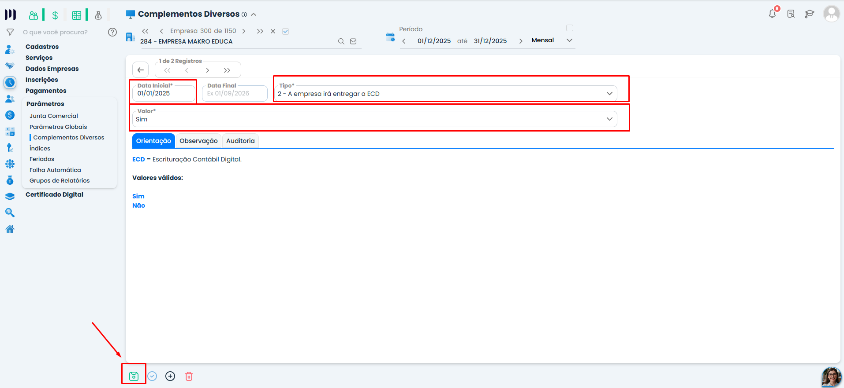Open the notifications bell
Screen dimensions: 844x388
coord(772,14)
